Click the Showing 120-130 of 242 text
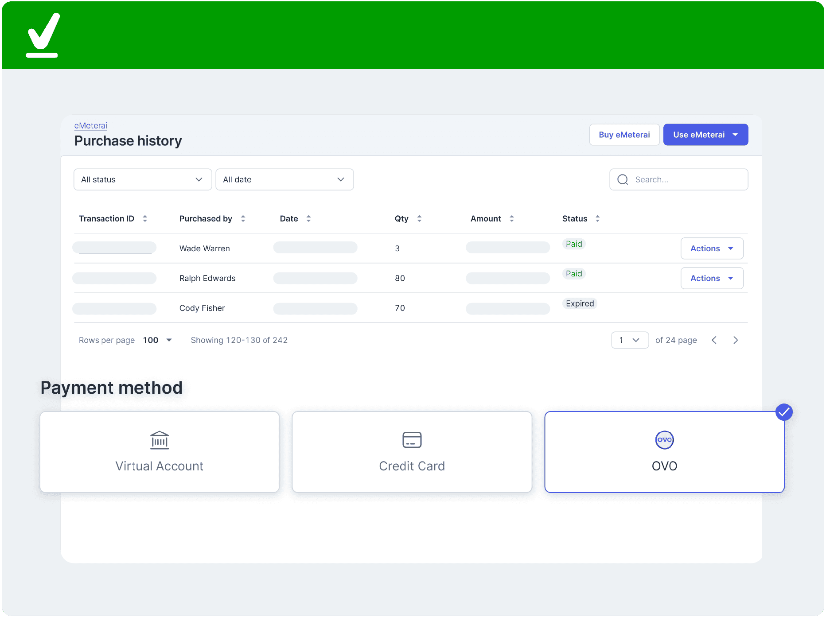This screenshot has height=617, width=826. point(239,340)
